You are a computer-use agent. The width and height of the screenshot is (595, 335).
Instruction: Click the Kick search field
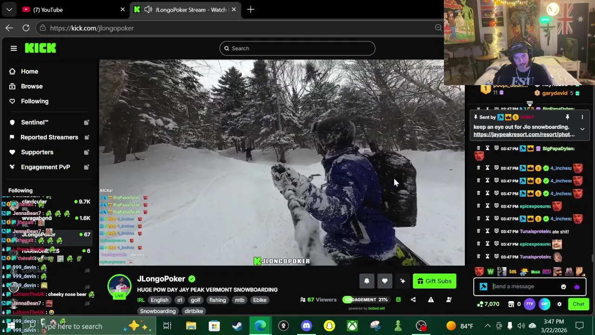click(297, 48)
